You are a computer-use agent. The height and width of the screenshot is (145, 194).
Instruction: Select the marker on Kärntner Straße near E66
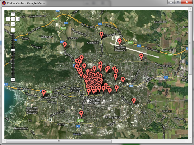(x=43, y=93)
